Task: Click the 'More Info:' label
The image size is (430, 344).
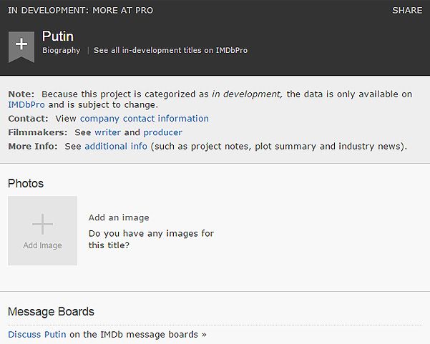Action: (x=33, y=146)
